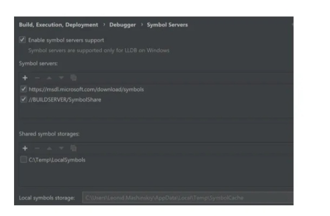This screenshot has width=330, height=216.
Task: Click copy icon in Shared symbol storages toolbar
Action: [73, 148]
